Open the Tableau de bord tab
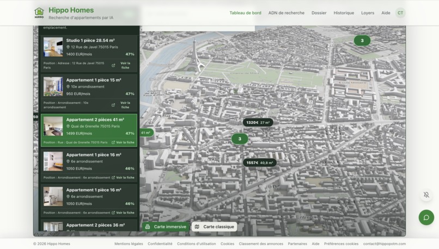Screen dimensions: 439x249 (245, 13)
